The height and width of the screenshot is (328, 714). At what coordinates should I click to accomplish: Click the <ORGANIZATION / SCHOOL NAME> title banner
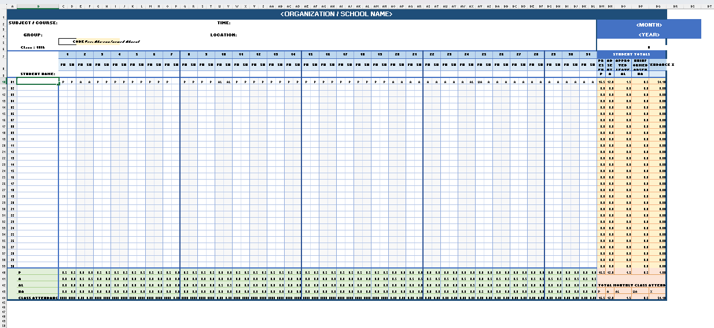coord(336,14)
